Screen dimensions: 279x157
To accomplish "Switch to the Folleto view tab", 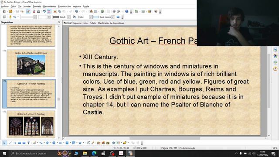I will [x=93, y=23].
